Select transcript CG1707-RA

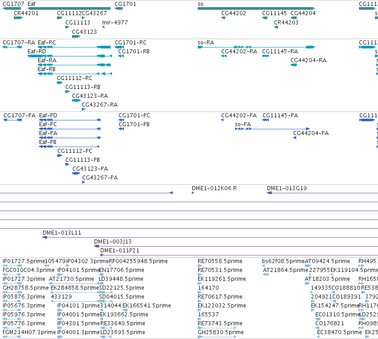[19, 43]
